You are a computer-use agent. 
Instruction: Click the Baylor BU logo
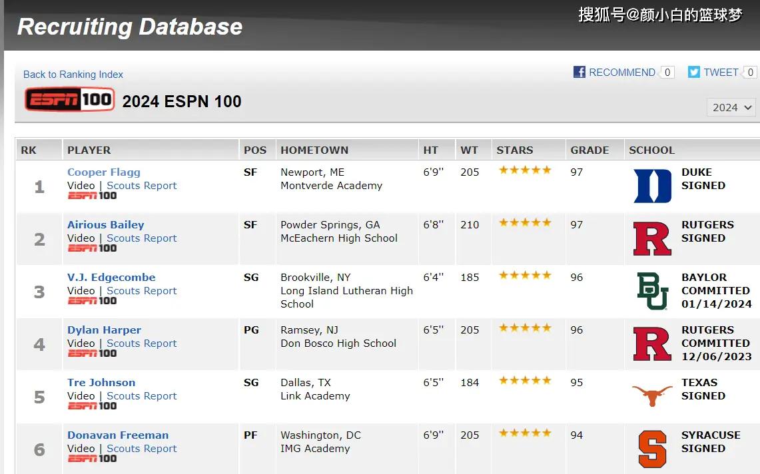click(652, 291)
